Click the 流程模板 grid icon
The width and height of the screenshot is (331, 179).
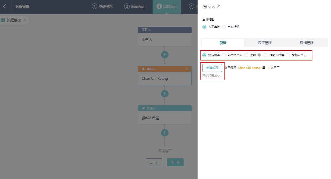(3, 20)
